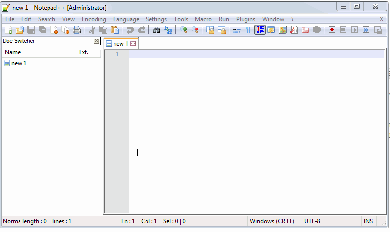Toggle the Word Wrap toolbar icon
The height and width of the screenshot is (232, 390).
(237, 30)
